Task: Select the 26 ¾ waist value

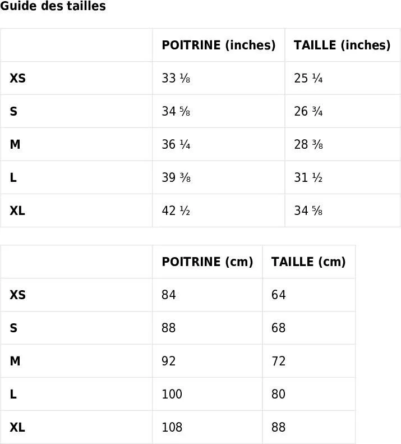Action: (x=308, y=111)
